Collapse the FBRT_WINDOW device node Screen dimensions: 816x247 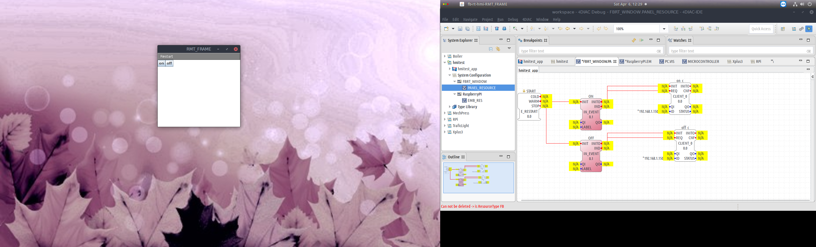[454, 82]
